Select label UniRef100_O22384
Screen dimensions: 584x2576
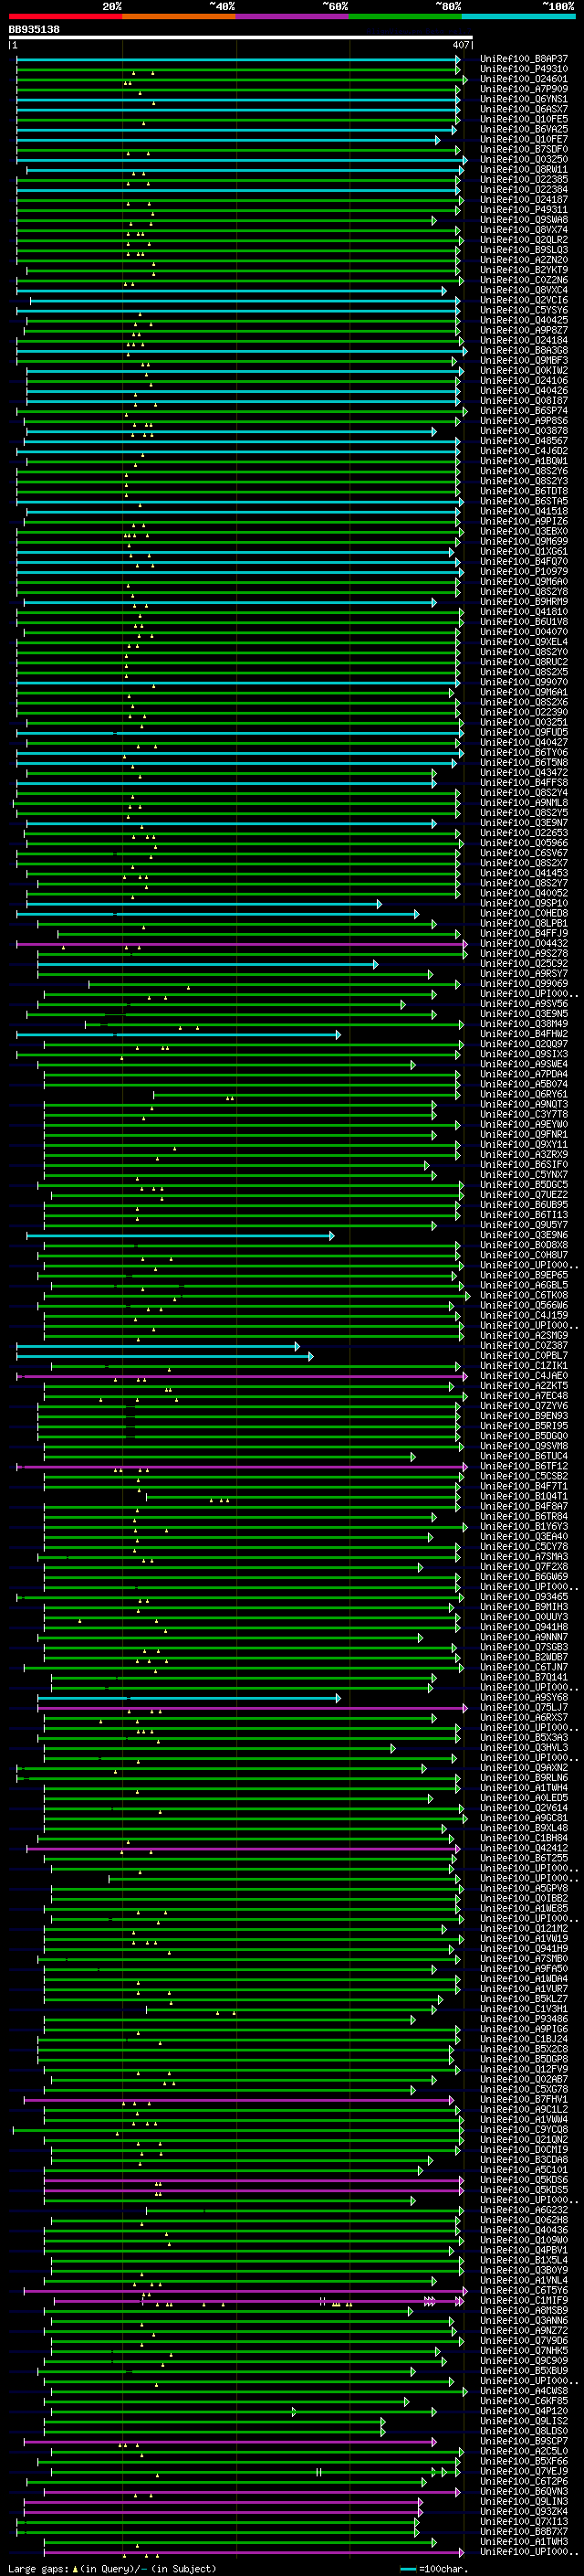(x=524, y=189)
